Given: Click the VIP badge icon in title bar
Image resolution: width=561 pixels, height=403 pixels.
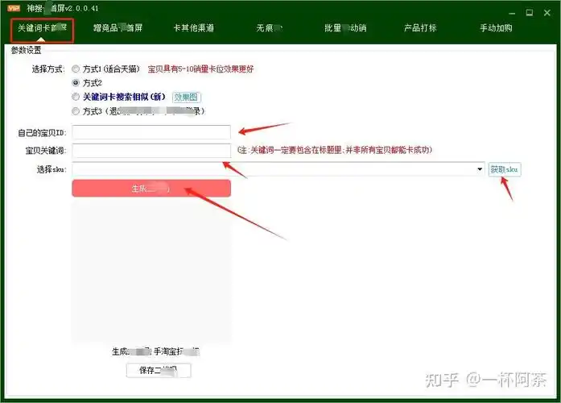Looking at the screenshot, I should click(x=14, y=8).
